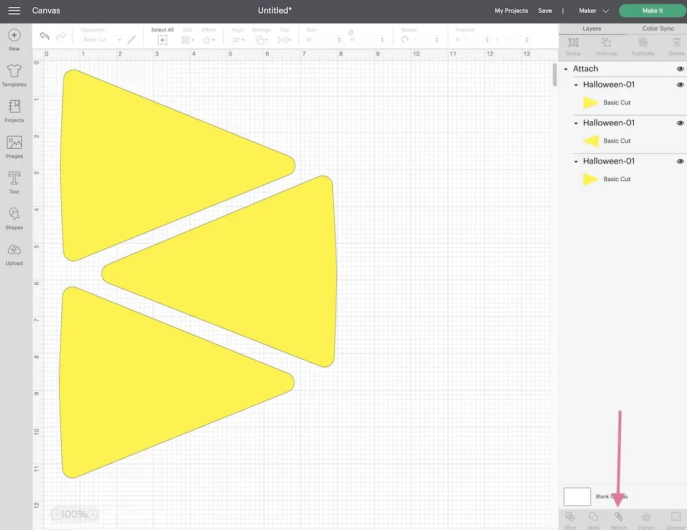Hide the Attach group with eye icon
The image size is (687, 530).
[680, 69]
